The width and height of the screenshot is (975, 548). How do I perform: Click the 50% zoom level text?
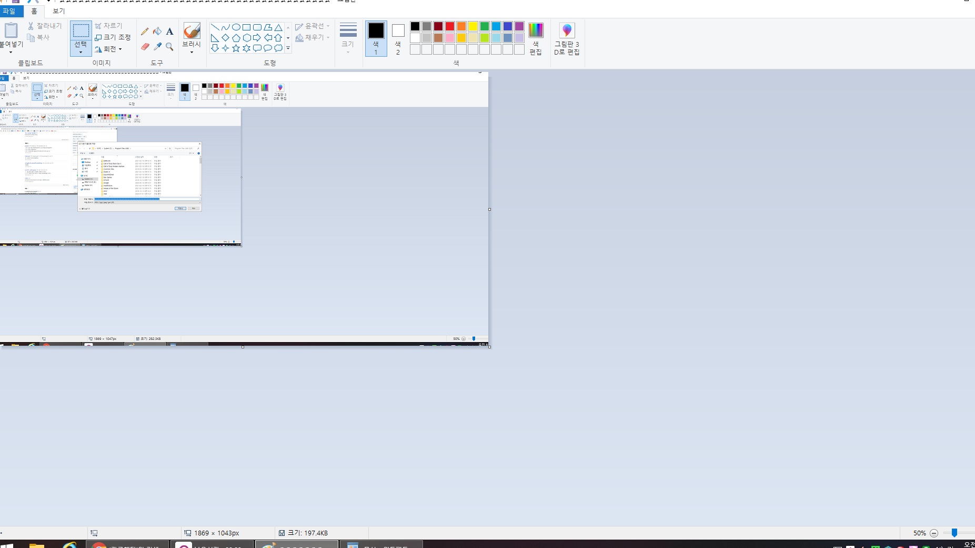click(919, 533)
